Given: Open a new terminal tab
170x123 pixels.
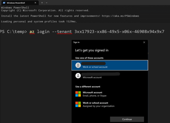Looking at the screenshot, I should click(x=42, y=2).
